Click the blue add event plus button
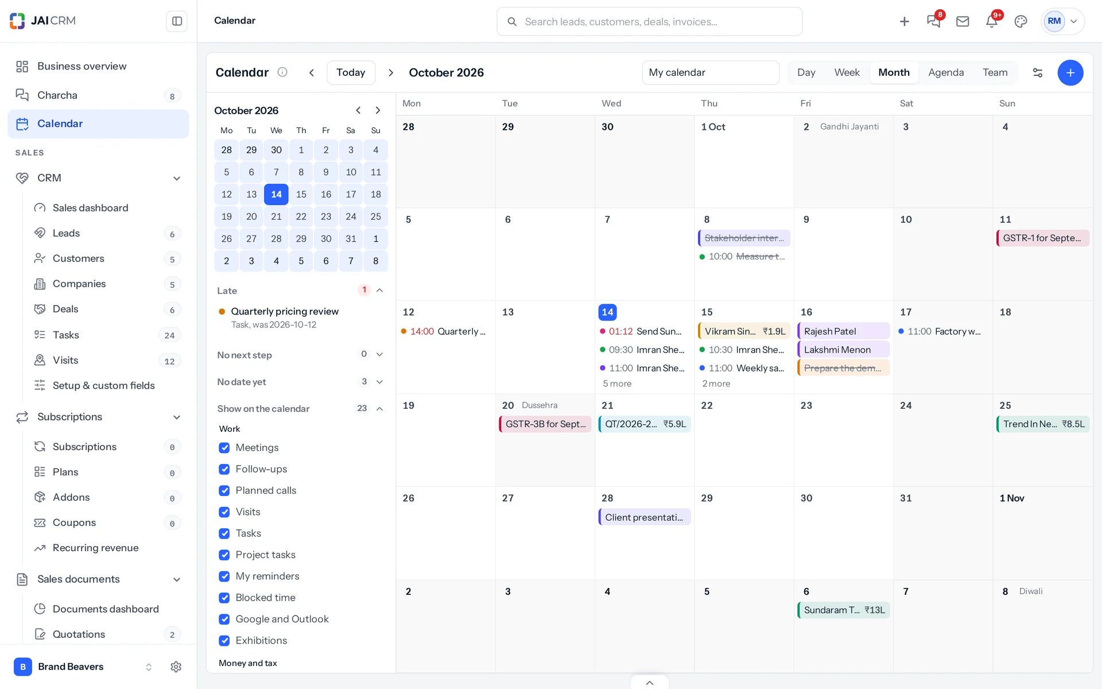 (x=1070, y=72)
